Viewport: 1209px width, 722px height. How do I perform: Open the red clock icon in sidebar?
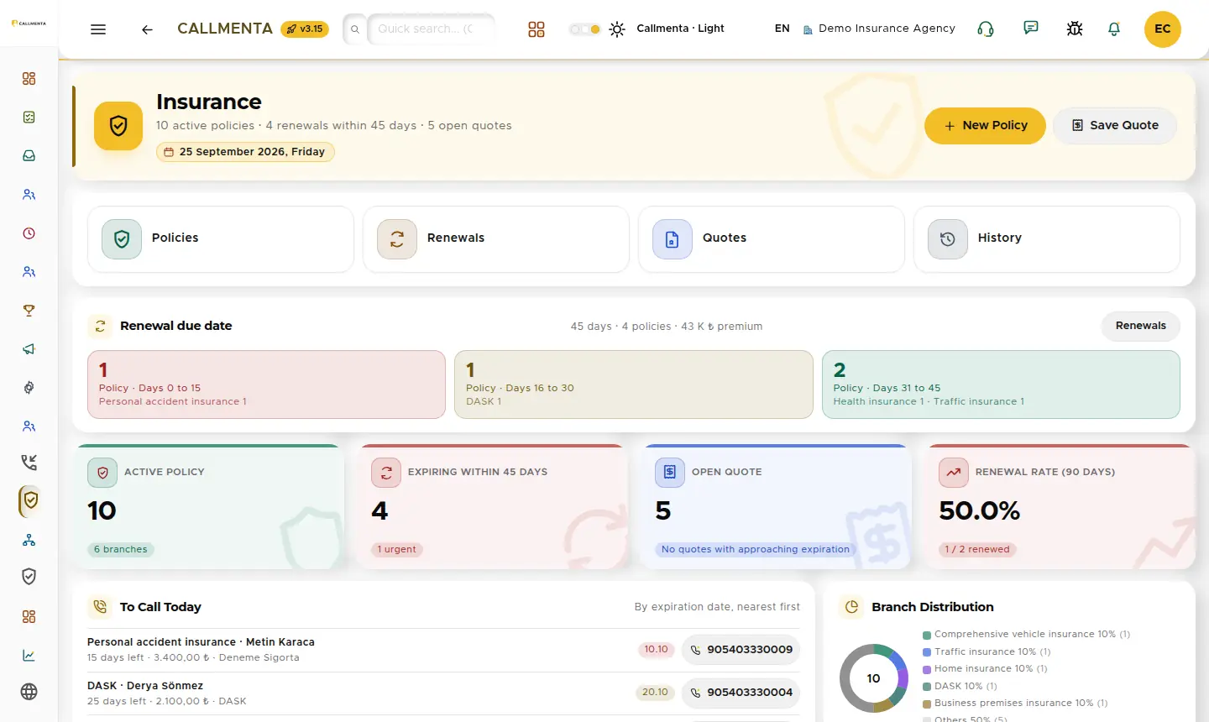tap(29, 233)
